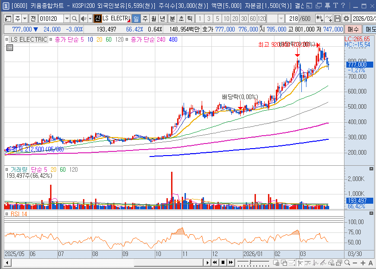Screen dimensions: 376x269
Task: Select the tick (틱) period button
Action: click(x=190, y=19)
